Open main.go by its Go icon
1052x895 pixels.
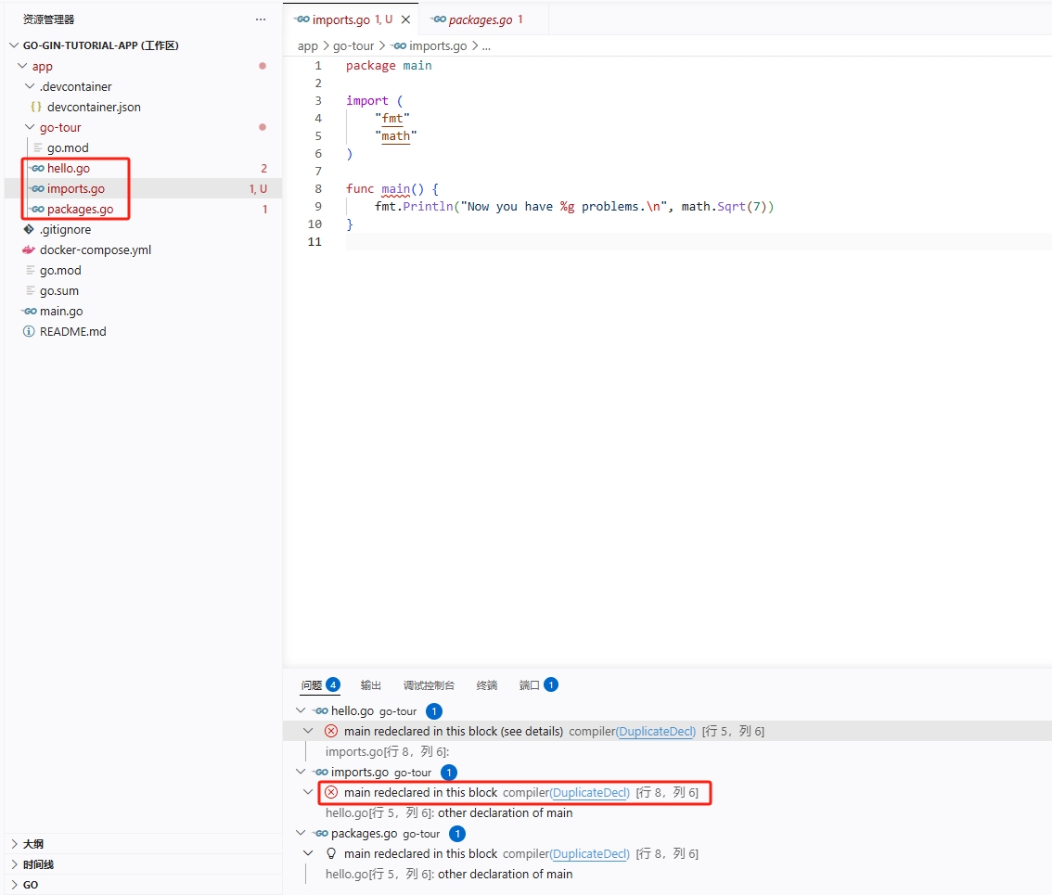pos(29,311)
